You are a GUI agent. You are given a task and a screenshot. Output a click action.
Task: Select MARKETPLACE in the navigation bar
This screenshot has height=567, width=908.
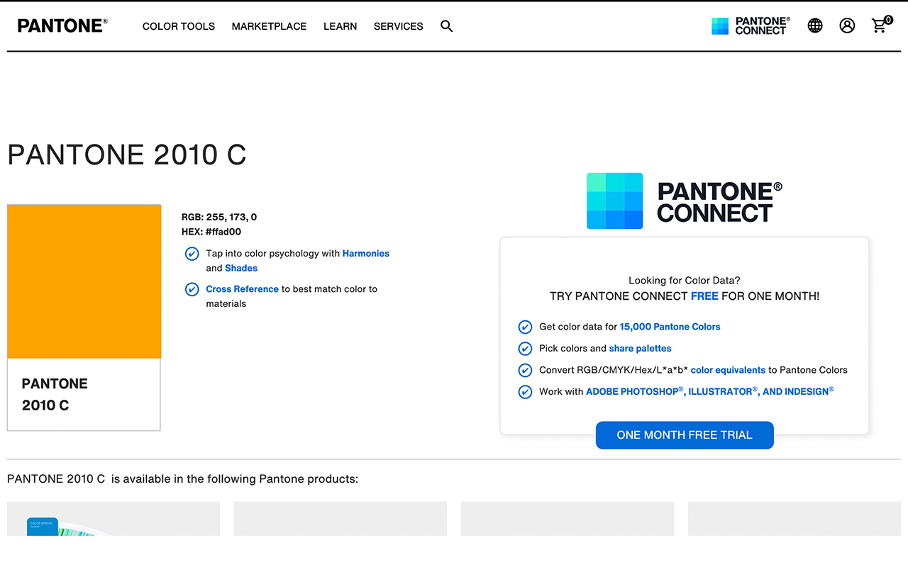[x=269, y=26]
